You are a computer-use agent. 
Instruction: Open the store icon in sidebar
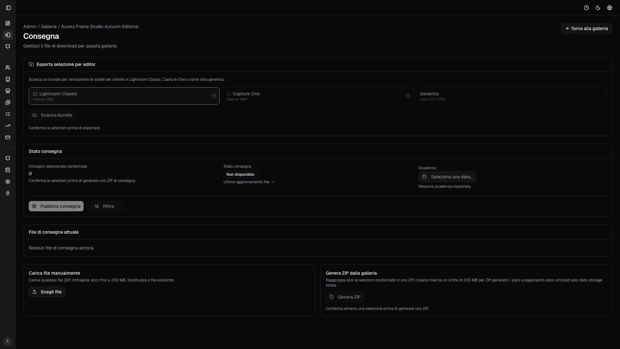coord(8,91)
